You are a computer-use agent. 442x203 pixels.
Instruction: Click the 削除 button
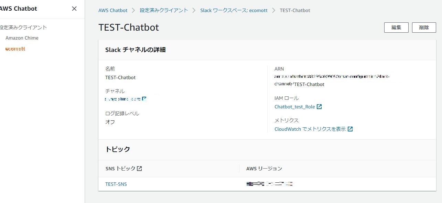(x=424, y=28)
